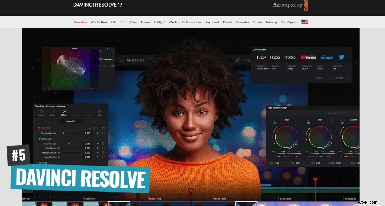Click the Cancel button in Quick Export
385x206 pixels.
tap(319, 78)
